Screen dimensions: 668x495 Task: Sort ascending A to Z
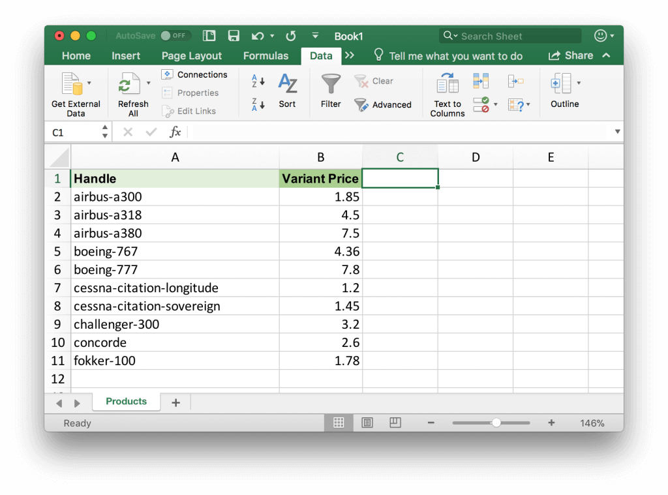point(258,82)
